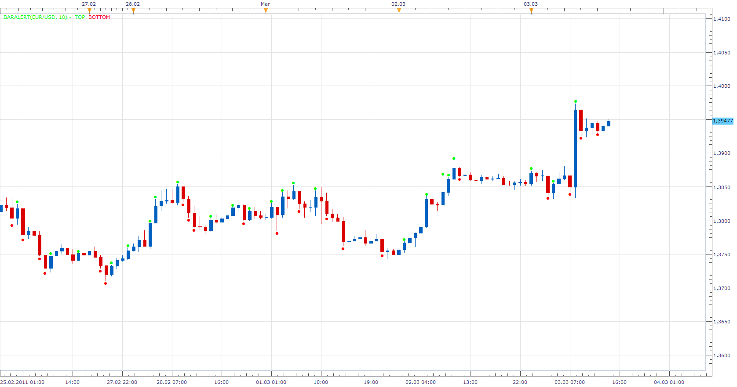
Task: Click the 03.03 07:00 time label
Action: coord(569,382)
